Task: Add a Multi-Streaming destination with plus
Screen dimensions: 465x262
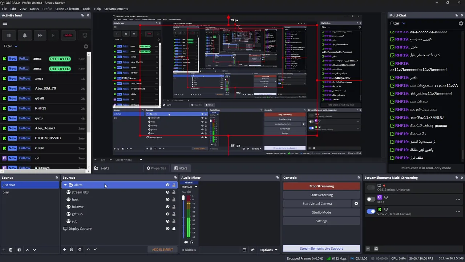Action: tap(368, 249)
